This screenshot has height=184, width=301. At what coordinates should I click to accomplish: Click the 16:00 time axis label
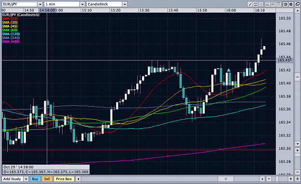[x=231, y=11]
